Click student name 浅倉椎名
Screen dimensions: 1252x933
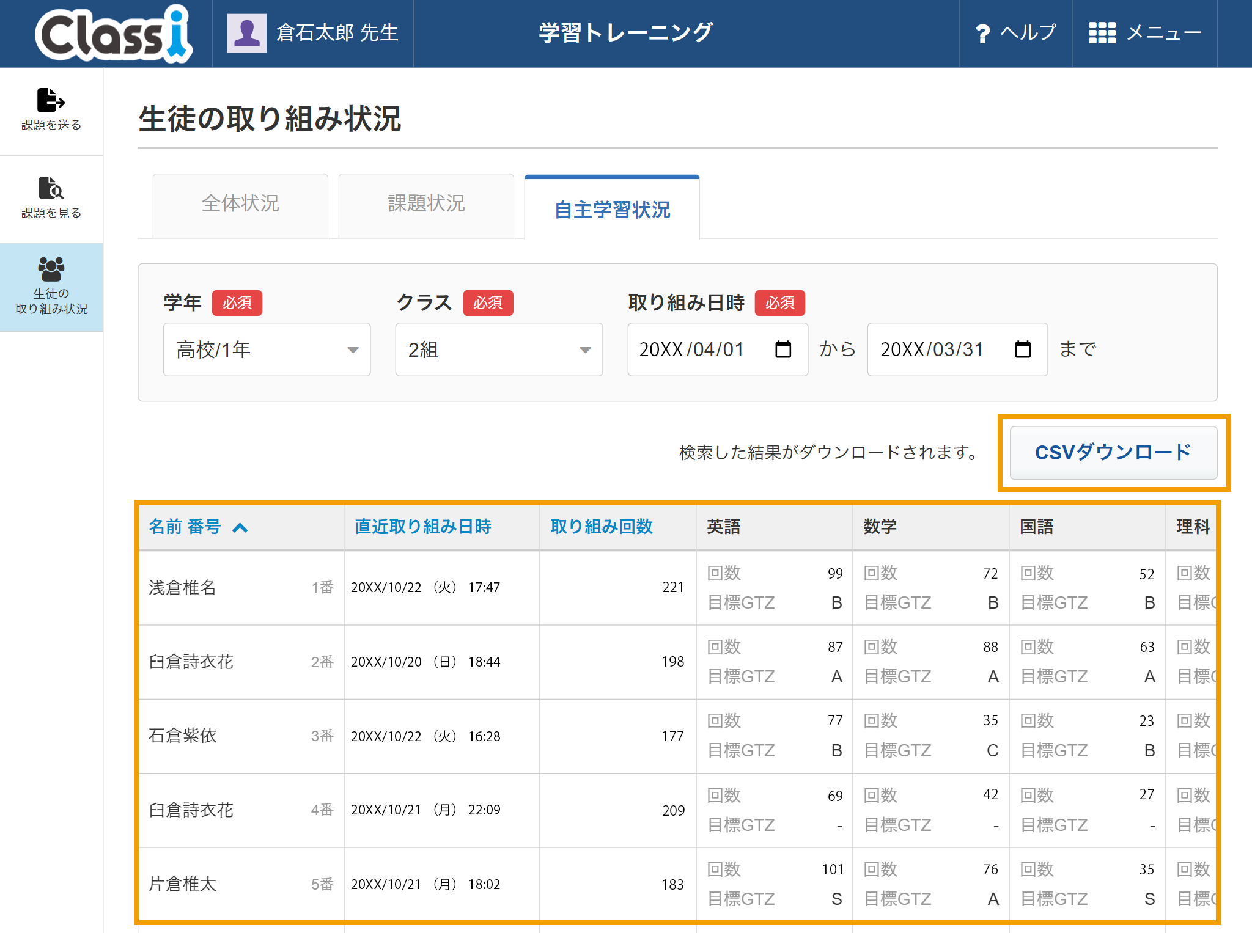click(x=182, y=588)
